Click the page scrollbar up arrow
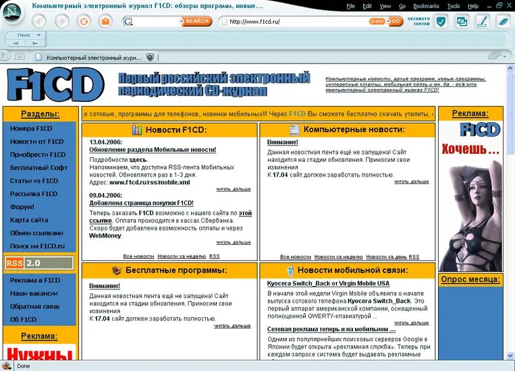This screenshot has height=371, width=515. tap(510, 68)
